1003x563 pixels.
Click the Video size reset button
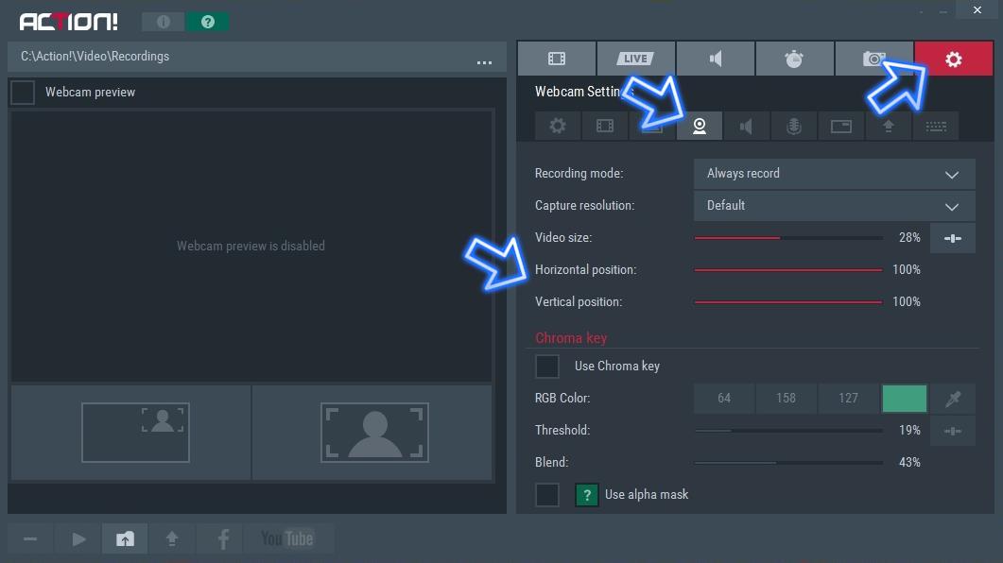[952, 238]
